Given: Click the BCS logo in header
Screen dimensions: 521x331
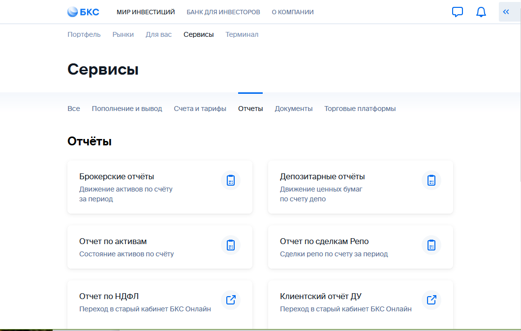Looking at the screenshot, I should pos(83,12).
